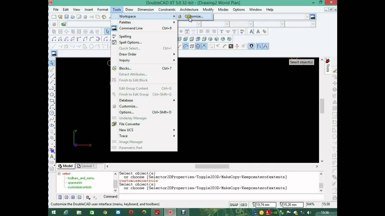Click the Command Line icon below toolbars
The width and height of the screenshot is (385, 216).
54,54
